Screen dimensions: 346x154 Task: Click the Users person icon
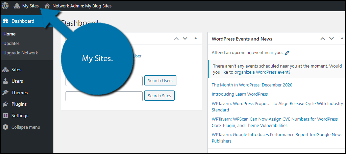pyautogui.click(x=5, y=81)
